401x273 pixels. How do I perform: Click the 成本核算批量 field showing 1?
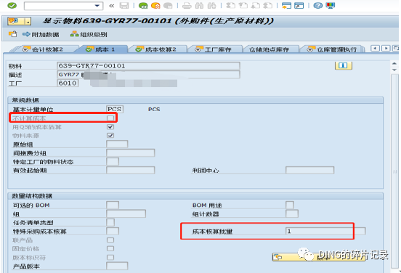(325, 231)
